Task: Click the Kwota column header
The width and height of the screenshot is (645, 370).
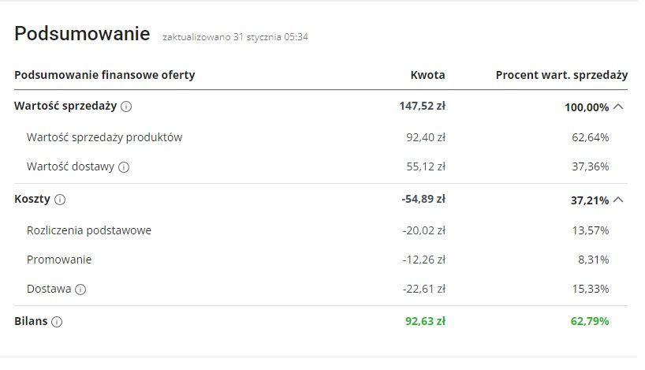Action: [x=428, y=75]
